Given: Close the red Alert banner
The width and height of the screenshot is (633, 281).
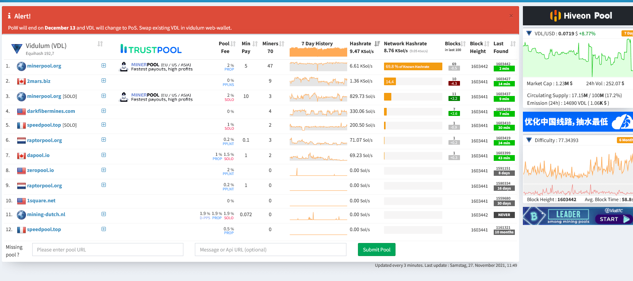Looking at the screenshot, I should pos(511,16).
